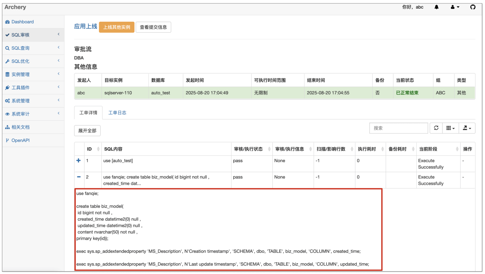Click the 系统管理 gears icon
The image size is (485, 274).
point(7,101)
